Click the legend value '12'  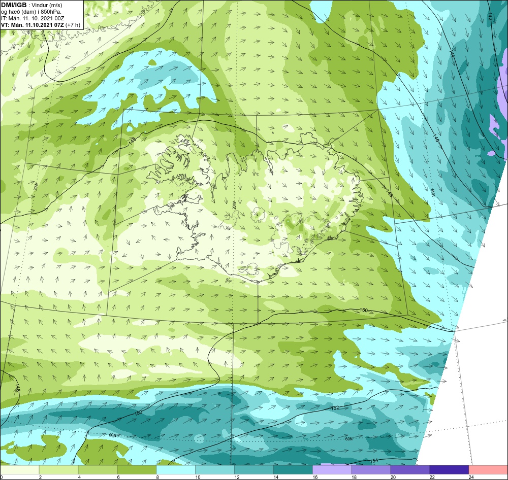coord(237,477)
